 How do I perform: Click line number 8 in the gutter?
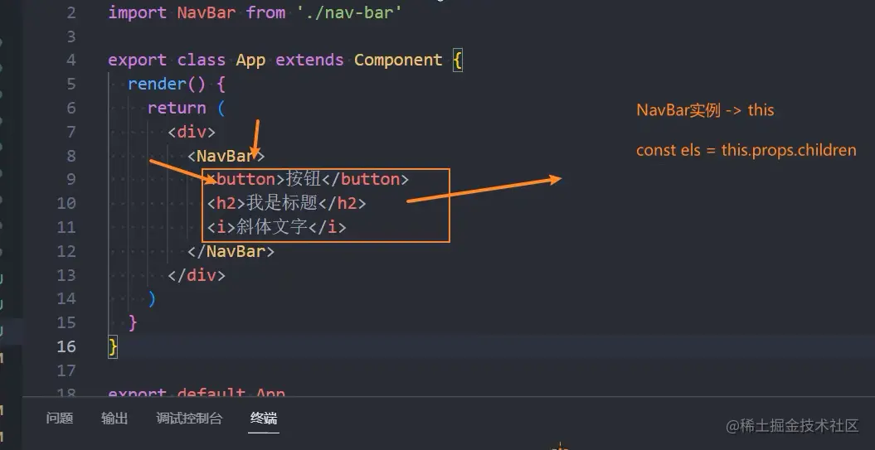[x=70, y=156]
